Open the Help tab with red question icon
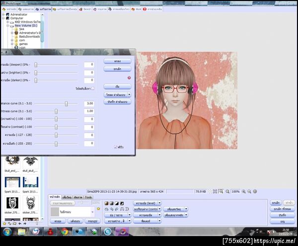This screenshot has width=298, height=246. click(152, 9)
